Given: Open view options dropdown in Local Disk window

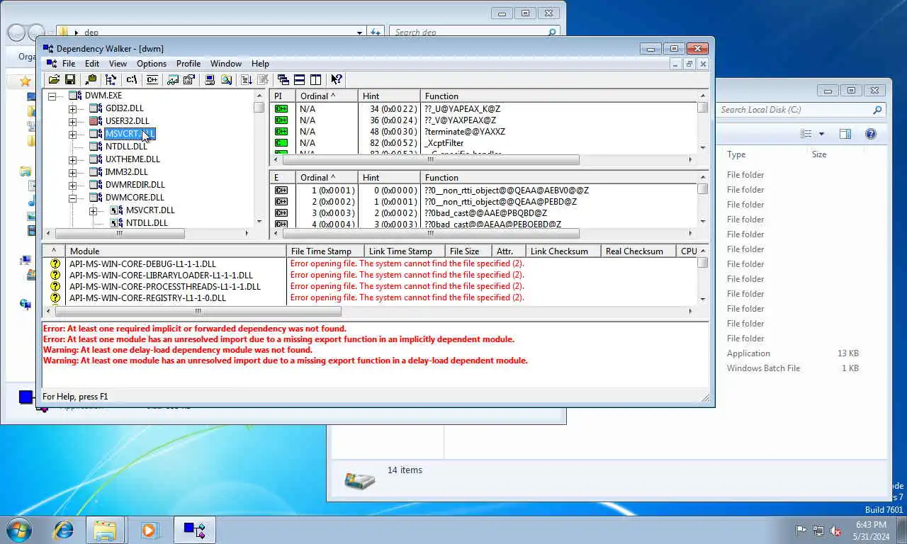Looking at the screenshot, I should coord(821,134).
